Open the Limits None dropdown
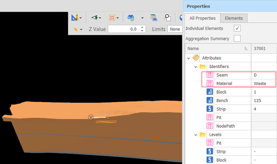Screen dimensions: 277x164 175,29
